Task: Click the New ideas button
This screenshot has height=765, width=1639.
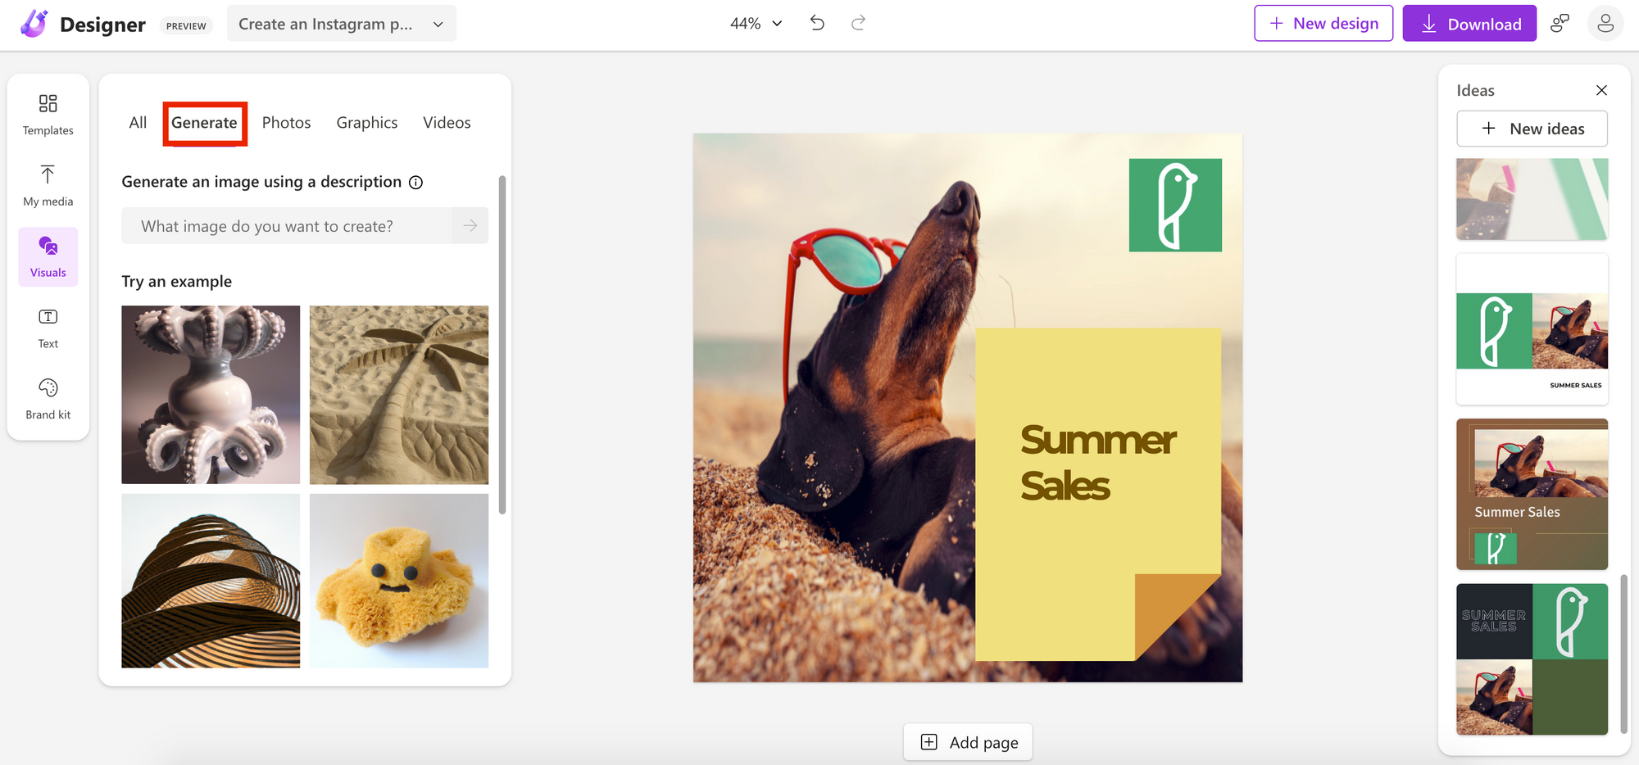Action: [1532, 129]
